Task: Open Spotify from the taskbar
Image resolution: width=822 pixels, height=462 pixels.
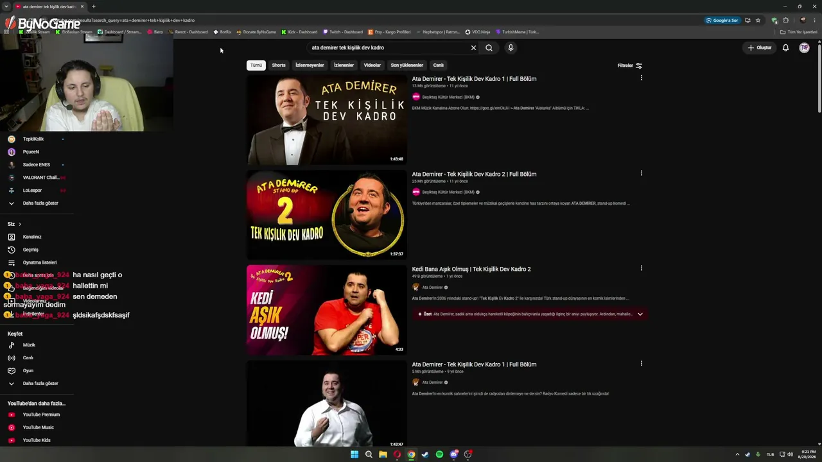Action: pos(439,454)
